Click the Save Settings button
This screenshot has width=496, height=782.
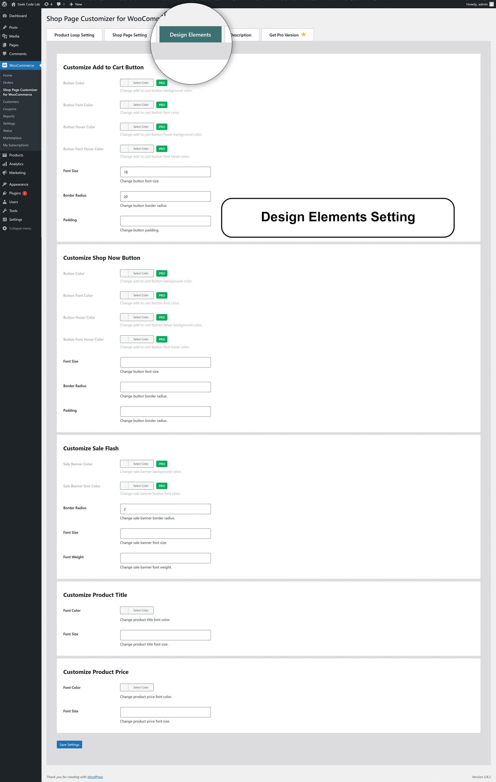click(x=69, y=745)
